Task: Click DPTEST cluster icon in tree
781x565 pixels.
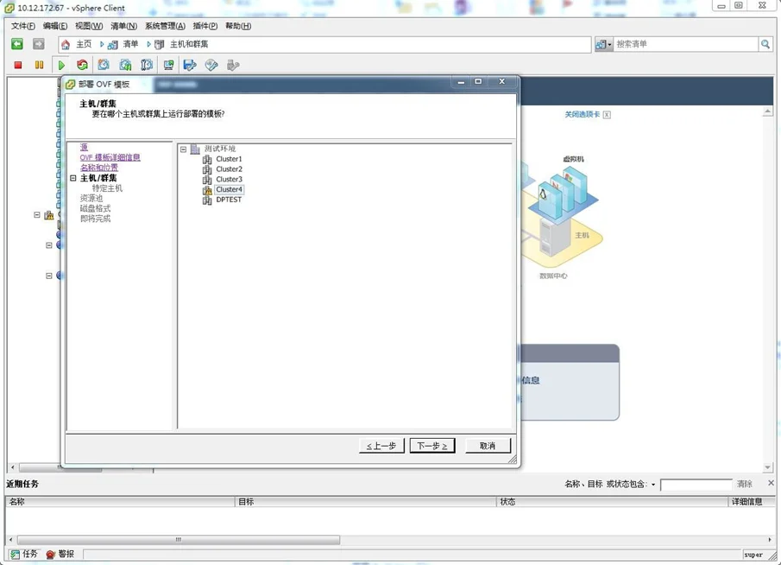Action: (x=207, y=200)
